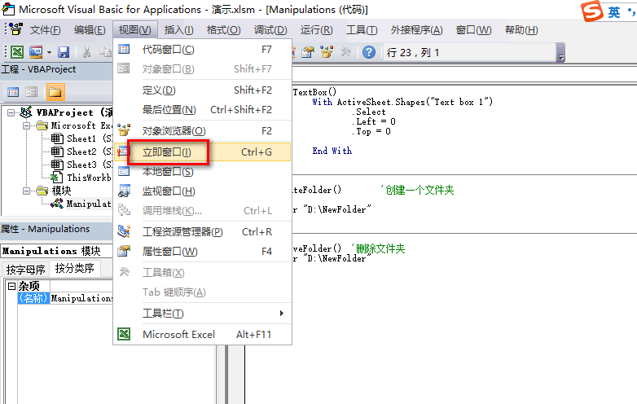Click the blue Help question mark icon

coord(369,52)
